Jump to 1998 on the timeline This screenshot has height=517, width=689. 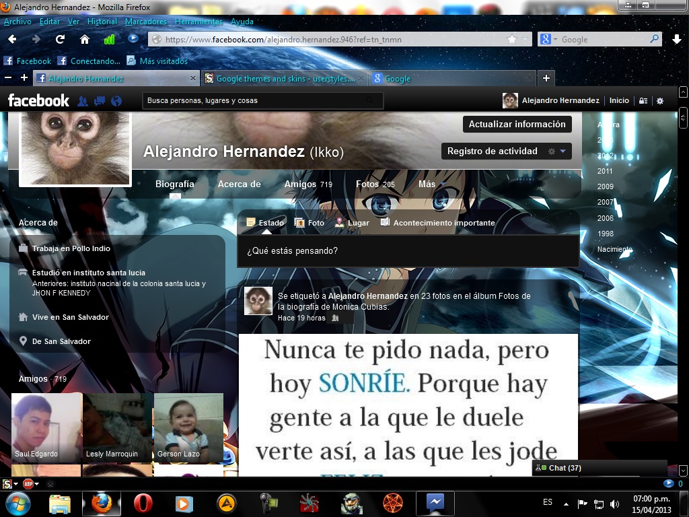pos(605,234)
